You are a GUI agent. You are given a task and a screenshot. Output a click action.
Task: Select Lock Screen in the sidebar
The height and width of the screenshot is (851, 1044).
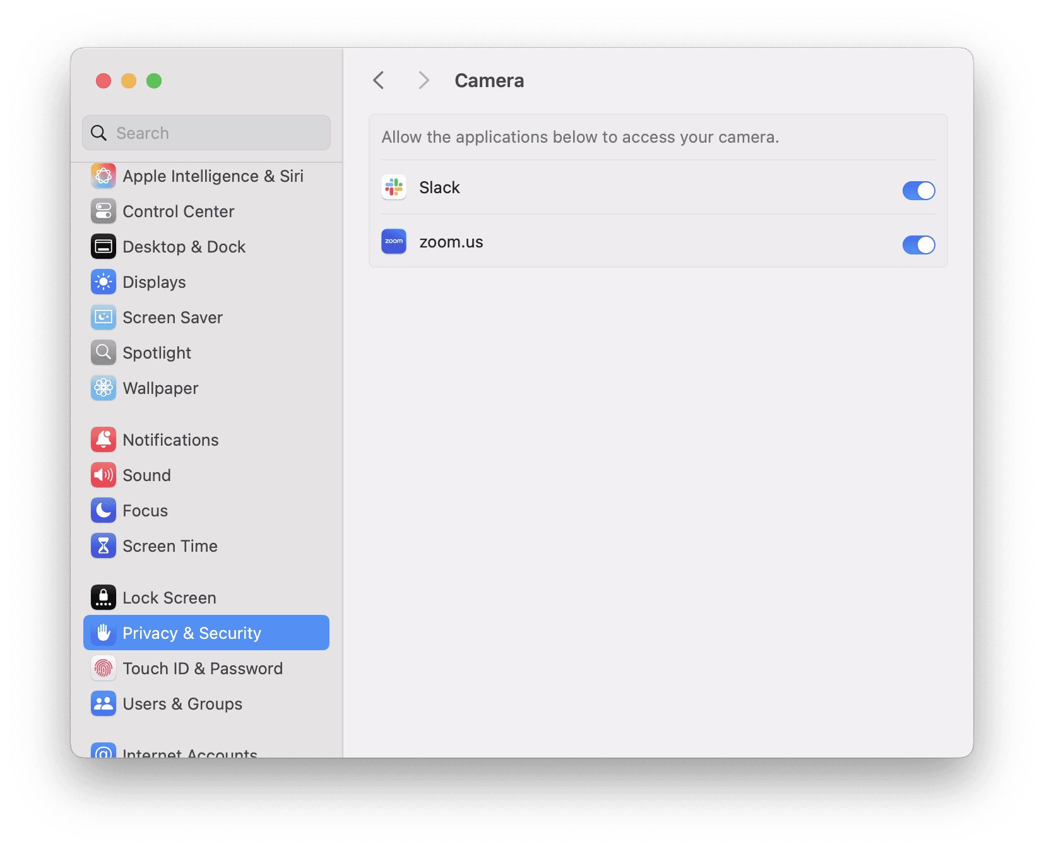169,597
